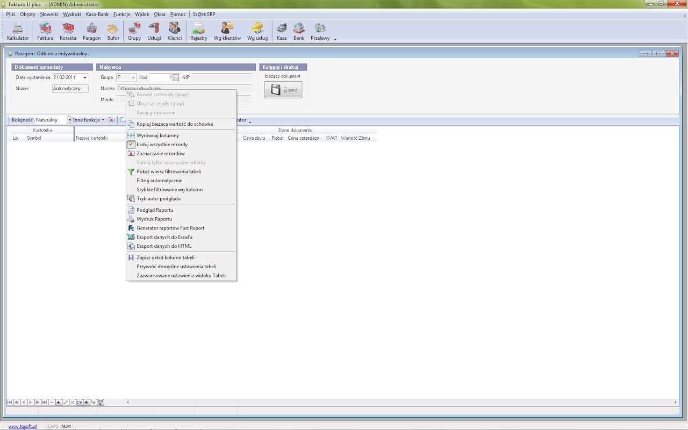Open the Kalkulator tool in toolbar

(18, 31)
